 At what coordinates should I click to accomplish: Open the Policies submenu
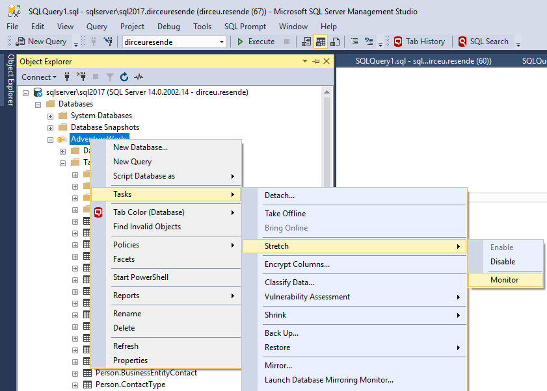[x=166, y=245]
